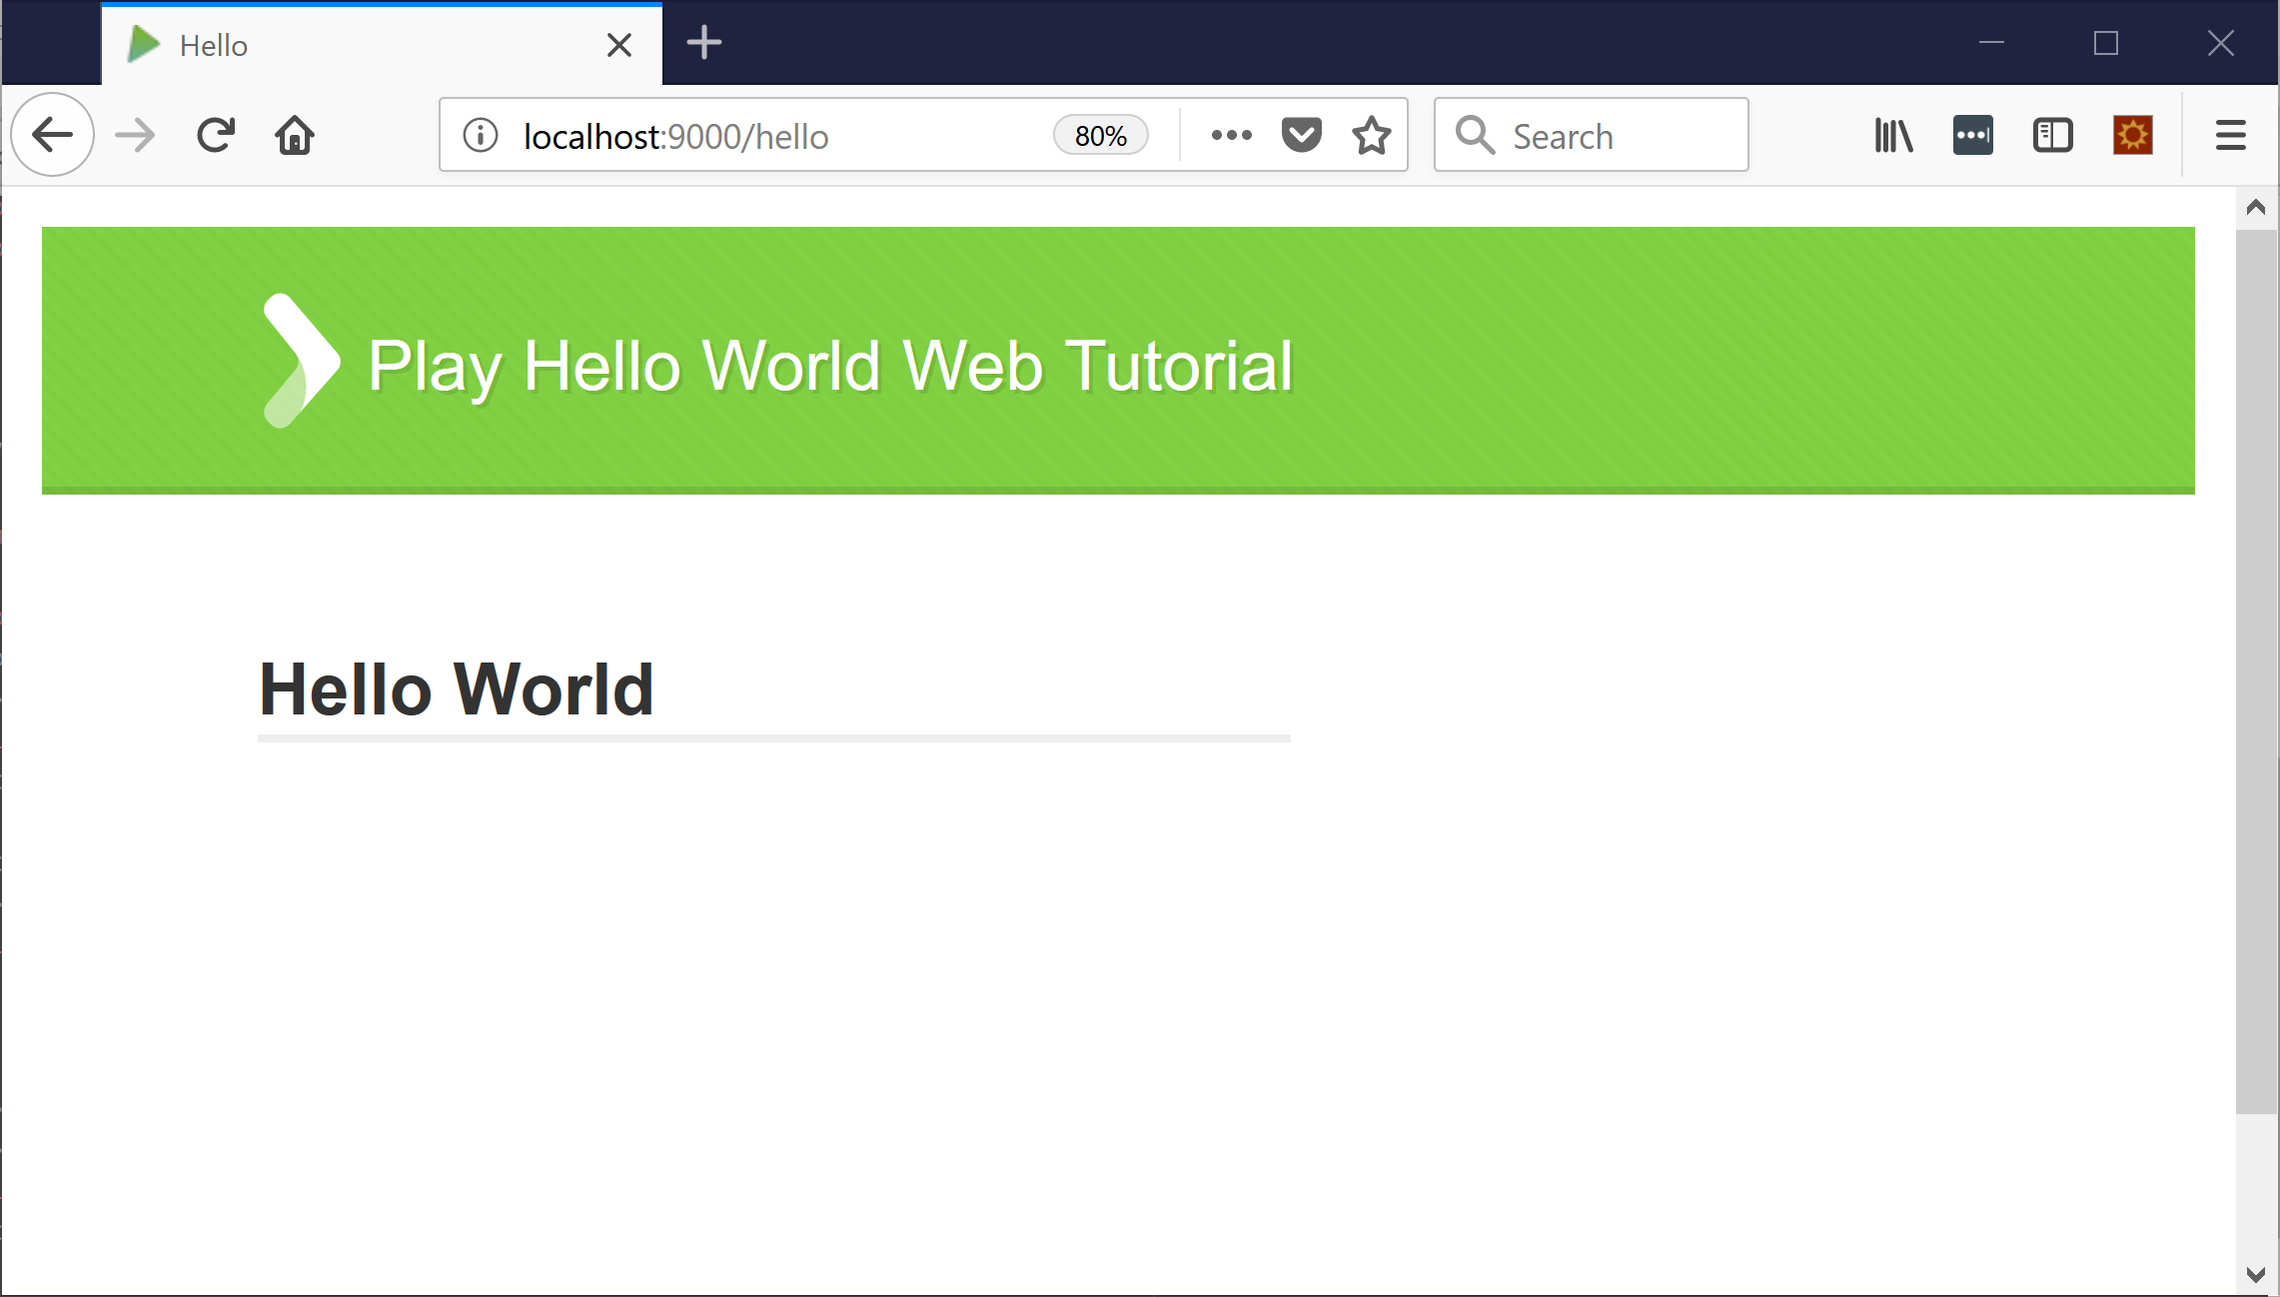The height and width of the screenshot is (1297, 2280).
Task: Maximize the browser window
Action: [2106, 43]
